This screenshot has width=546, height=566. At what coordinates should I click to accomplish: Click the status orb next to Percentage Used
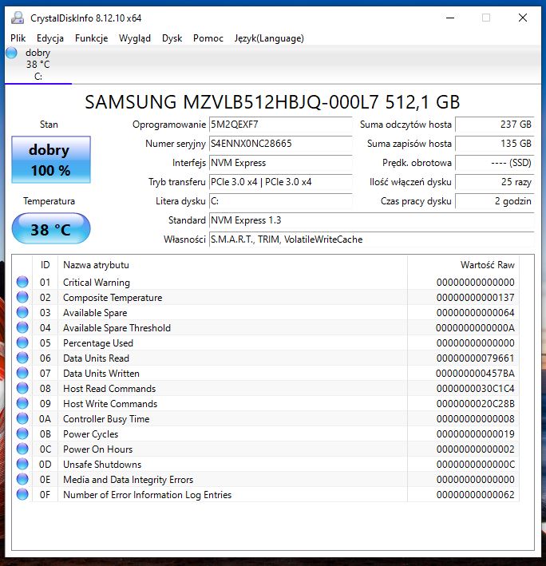22,342
